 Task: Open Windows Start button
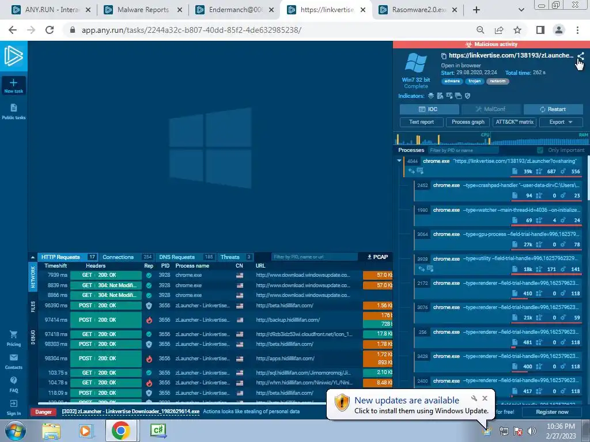15,430
